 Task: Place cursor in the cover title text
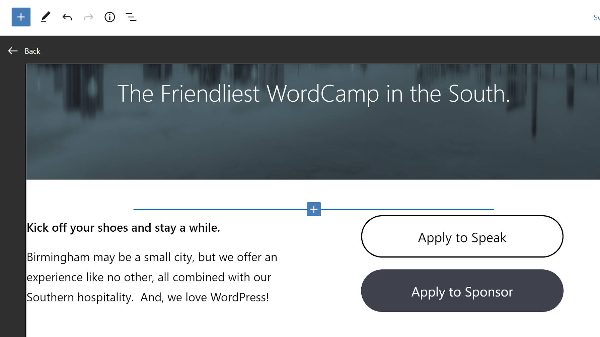(313, 94)
